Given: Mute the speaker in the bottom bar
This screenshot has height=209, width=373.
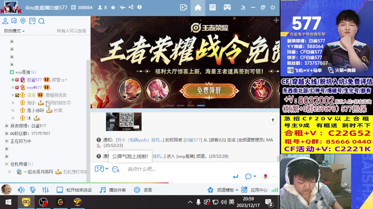Looking at the screenshot, I should [21, 190].
